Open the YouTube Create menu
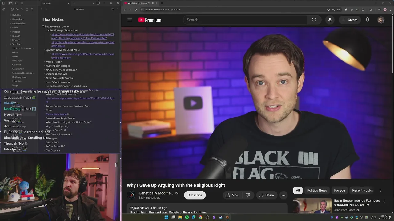The width and height of the screenshot is (394, 221). pyautogui.click(x=349, y=20)
